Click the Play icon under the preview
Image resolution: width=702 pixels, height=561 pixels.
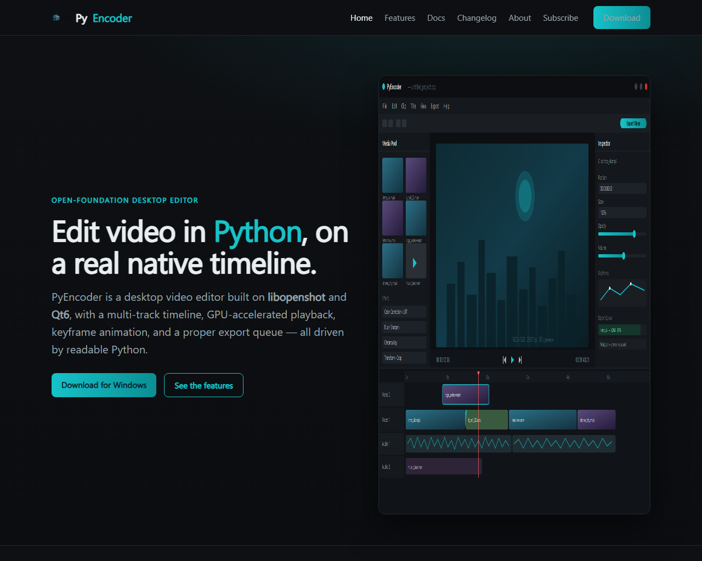(x=513, y=360)
